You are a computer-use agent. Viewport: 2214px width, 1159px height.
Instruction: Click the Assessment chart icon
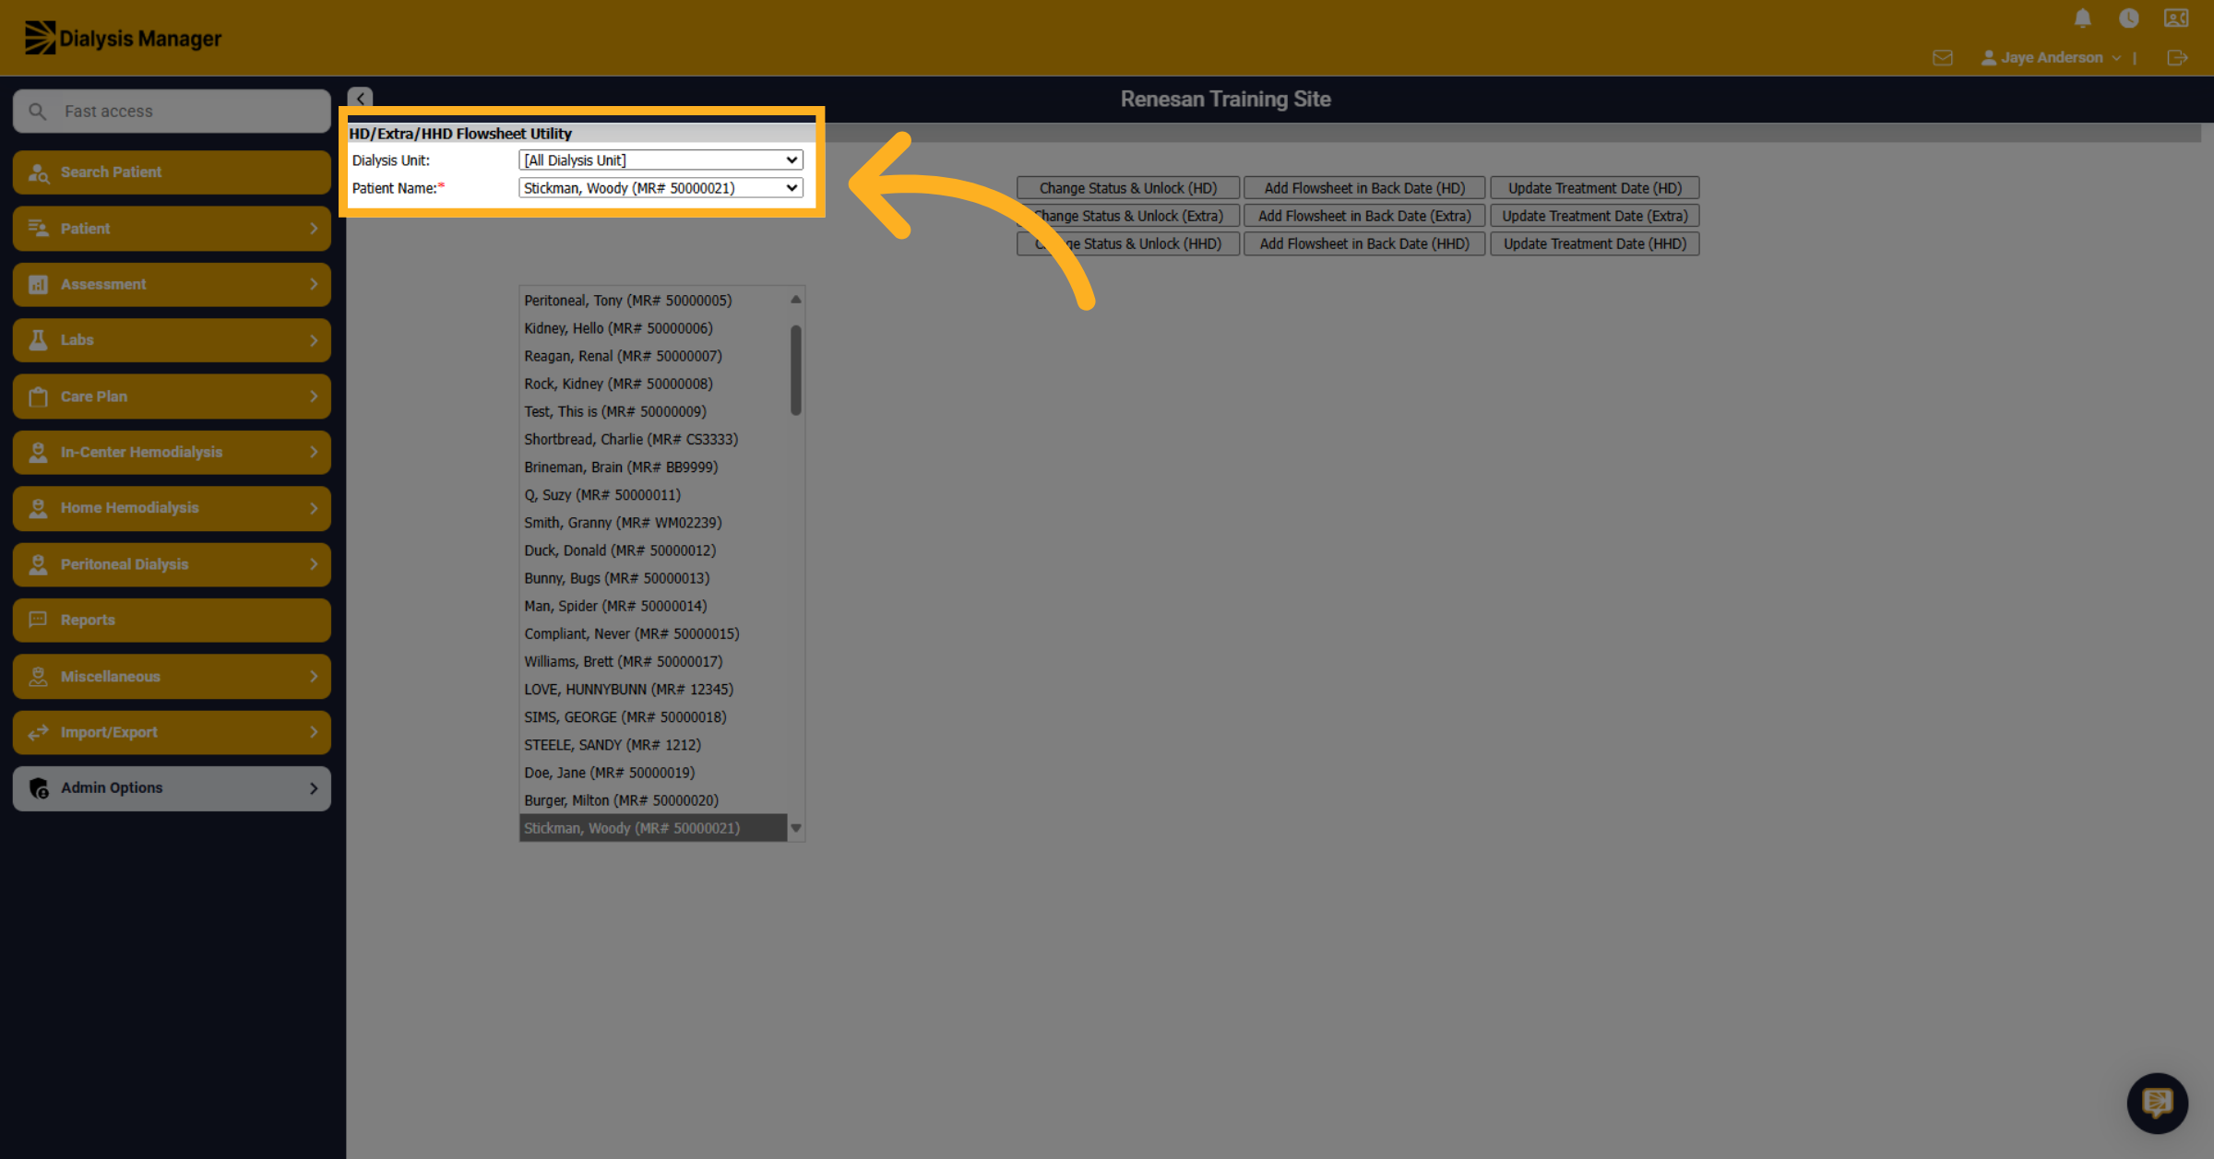click(x=38, y=285)
